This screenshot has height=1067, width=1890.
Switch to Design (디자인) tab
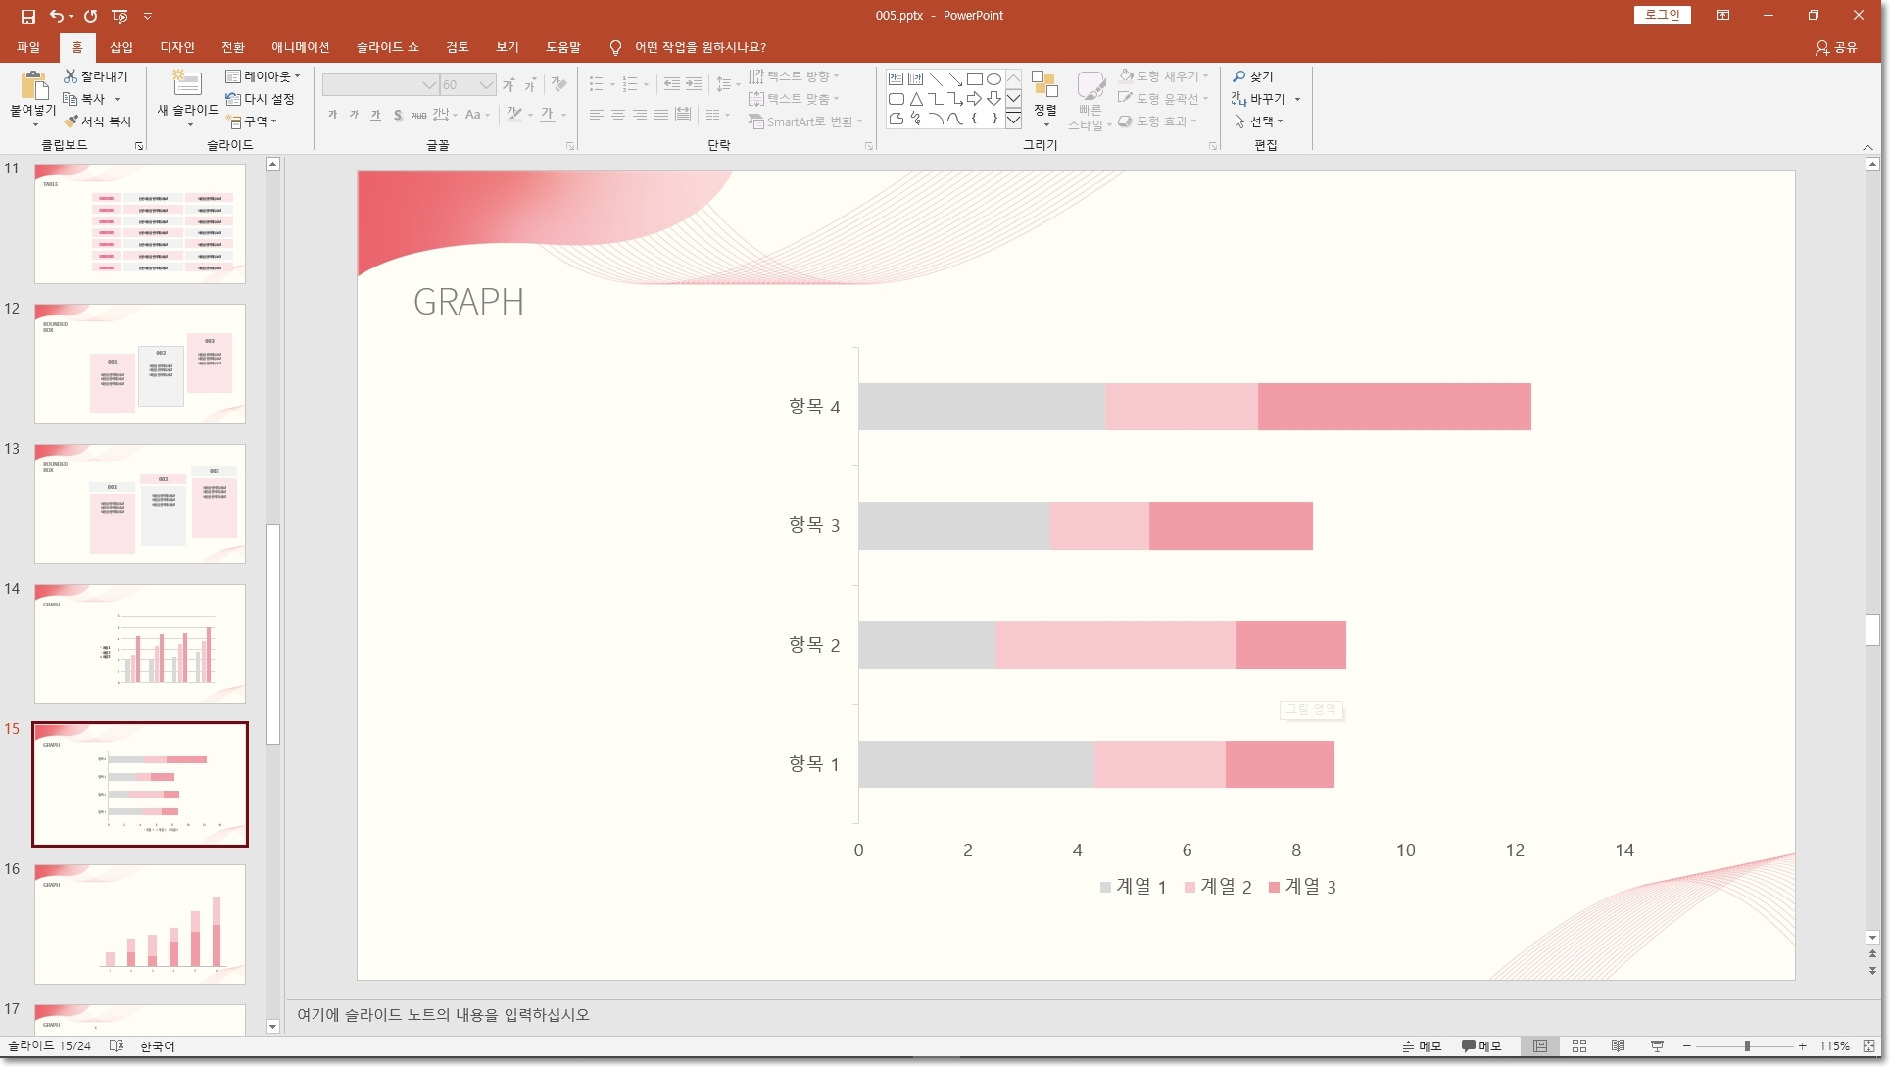click(177, 47)
